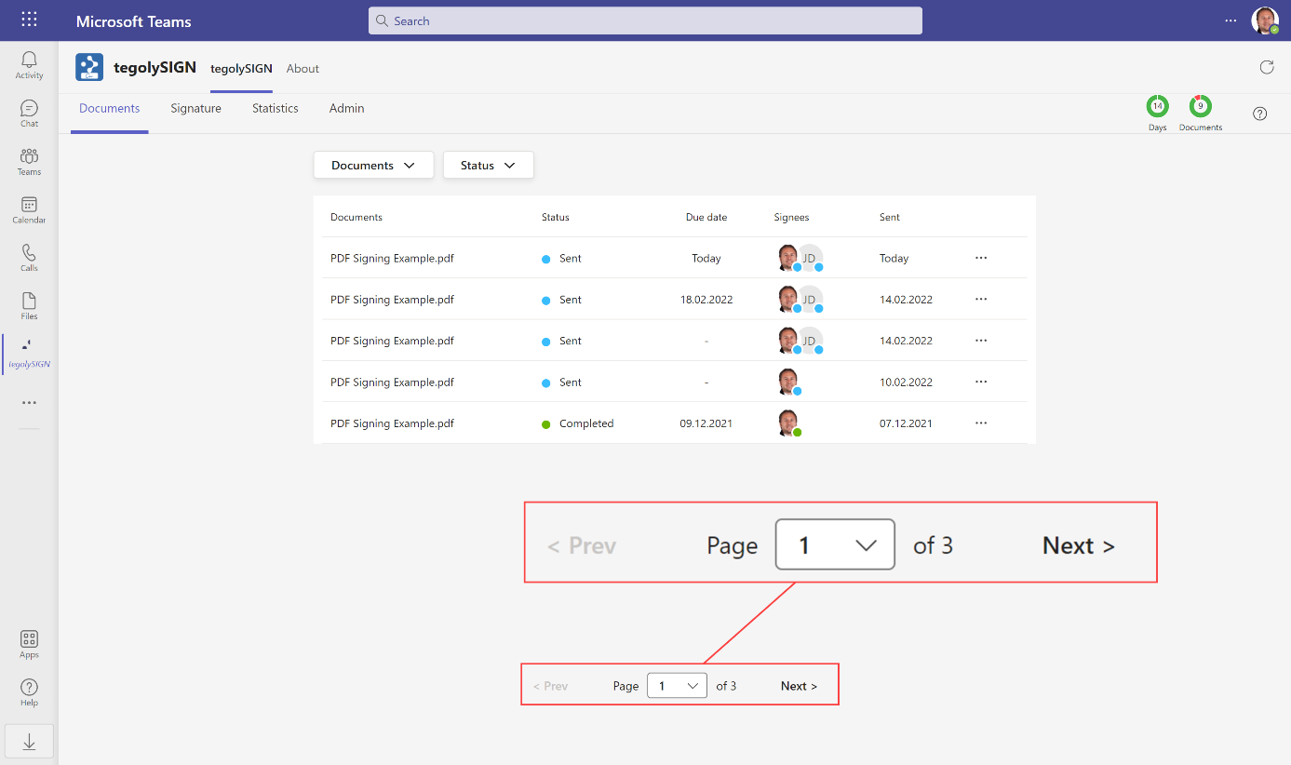Click the download desktop app button
The height and width of the screenshot is (765, 1291).
click(x=29, y=741)
